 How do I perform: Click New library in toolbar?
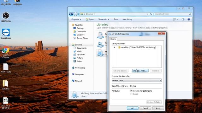[127, 19]
